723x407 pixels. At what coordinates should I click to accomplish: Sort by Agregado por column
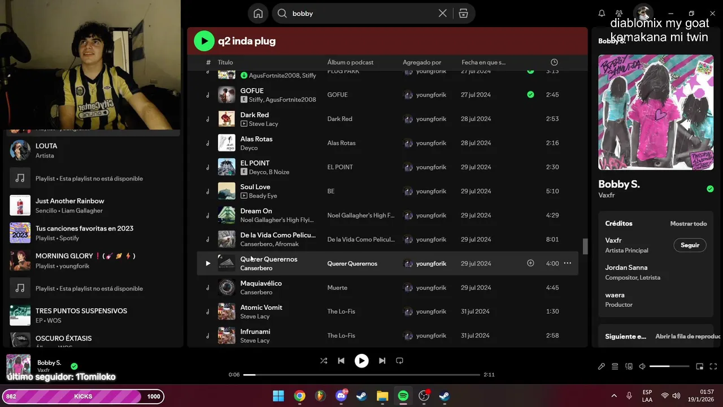422,62
